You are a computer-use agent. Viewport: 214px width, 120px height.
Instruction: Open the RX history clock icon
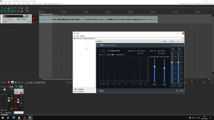175,45
